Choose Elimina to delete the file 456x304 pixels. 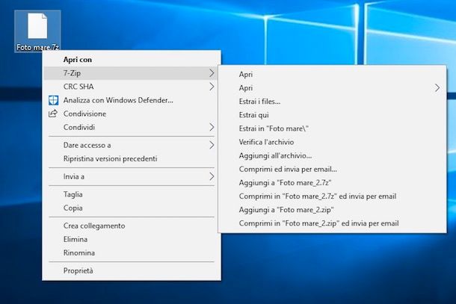point(132,239)
